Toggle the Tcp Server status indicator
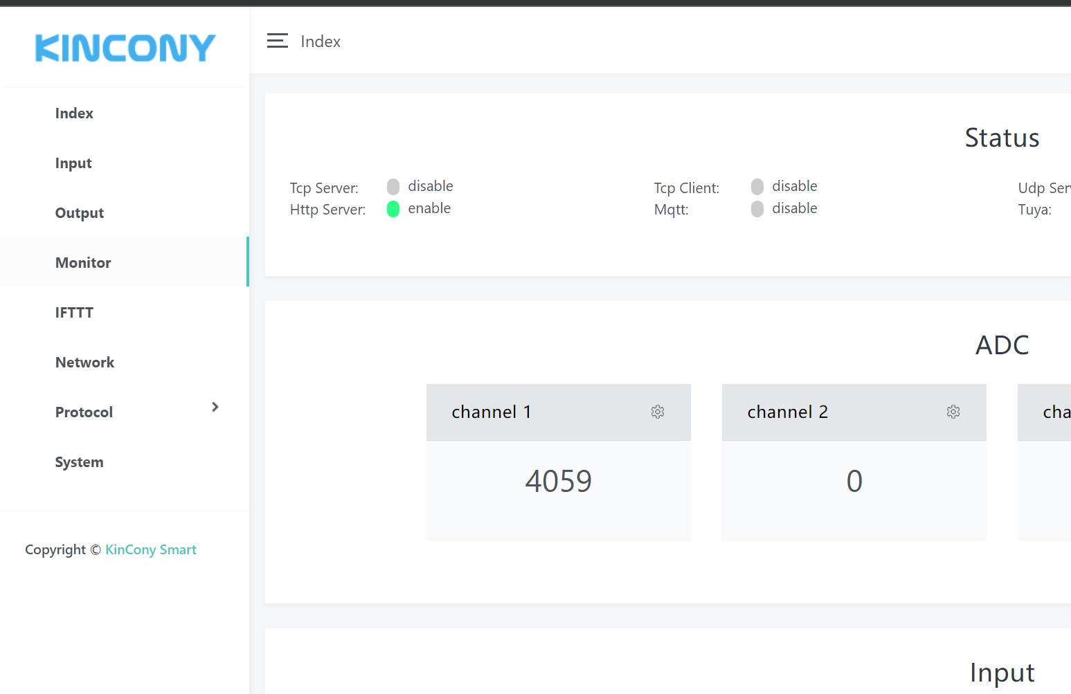The width and height of the screenshot is (1071, 694). pos(393,187)
